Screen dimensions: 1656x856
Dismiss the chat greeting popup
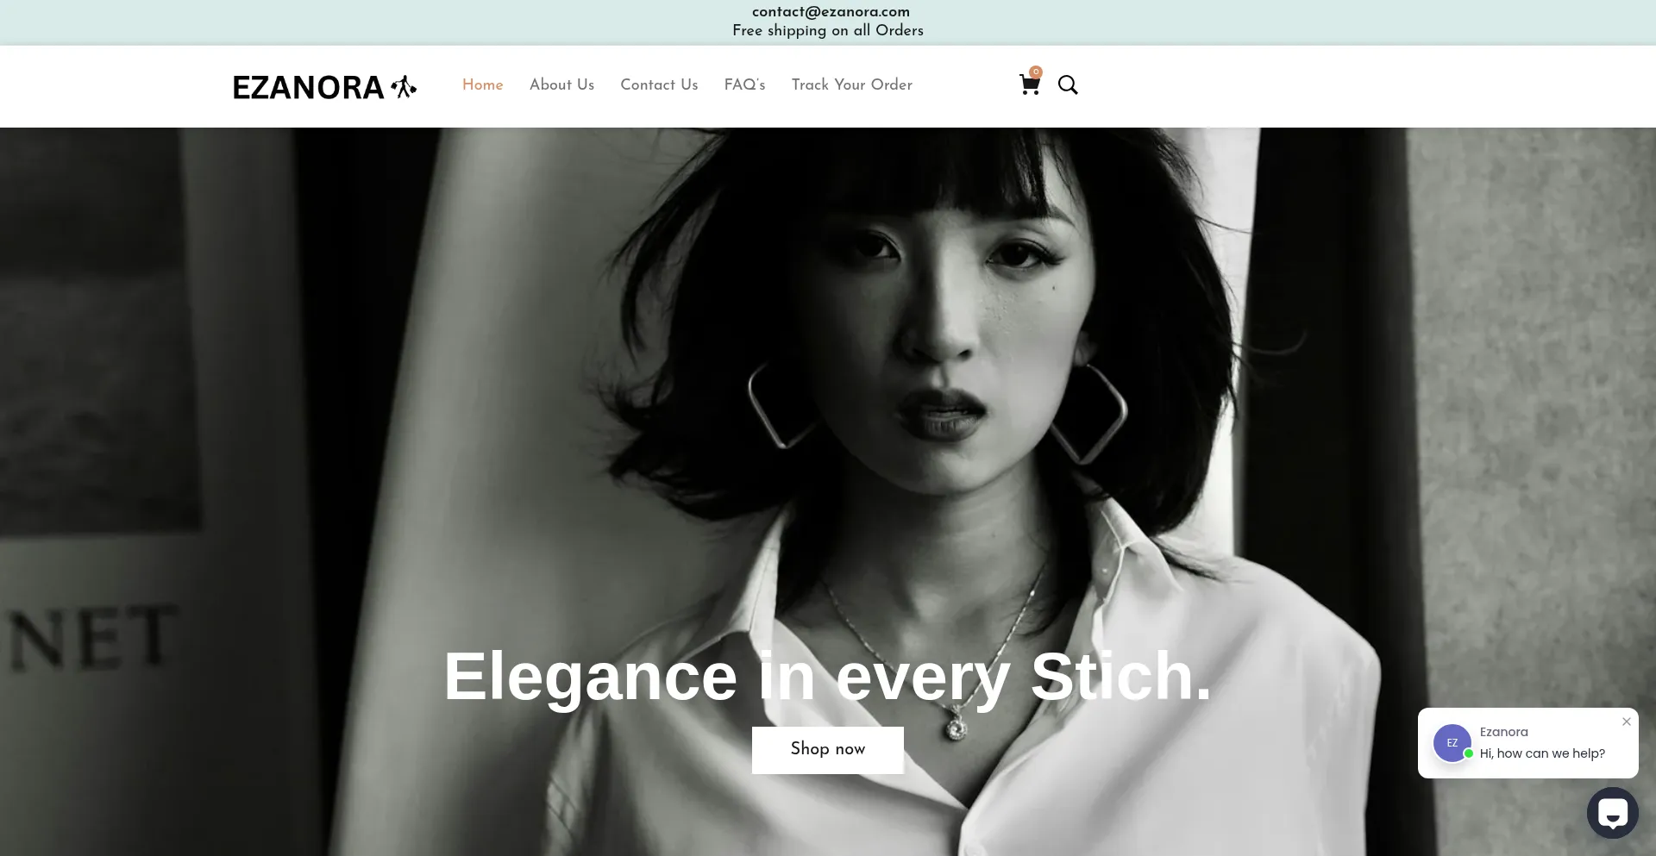coord(1627,722)
